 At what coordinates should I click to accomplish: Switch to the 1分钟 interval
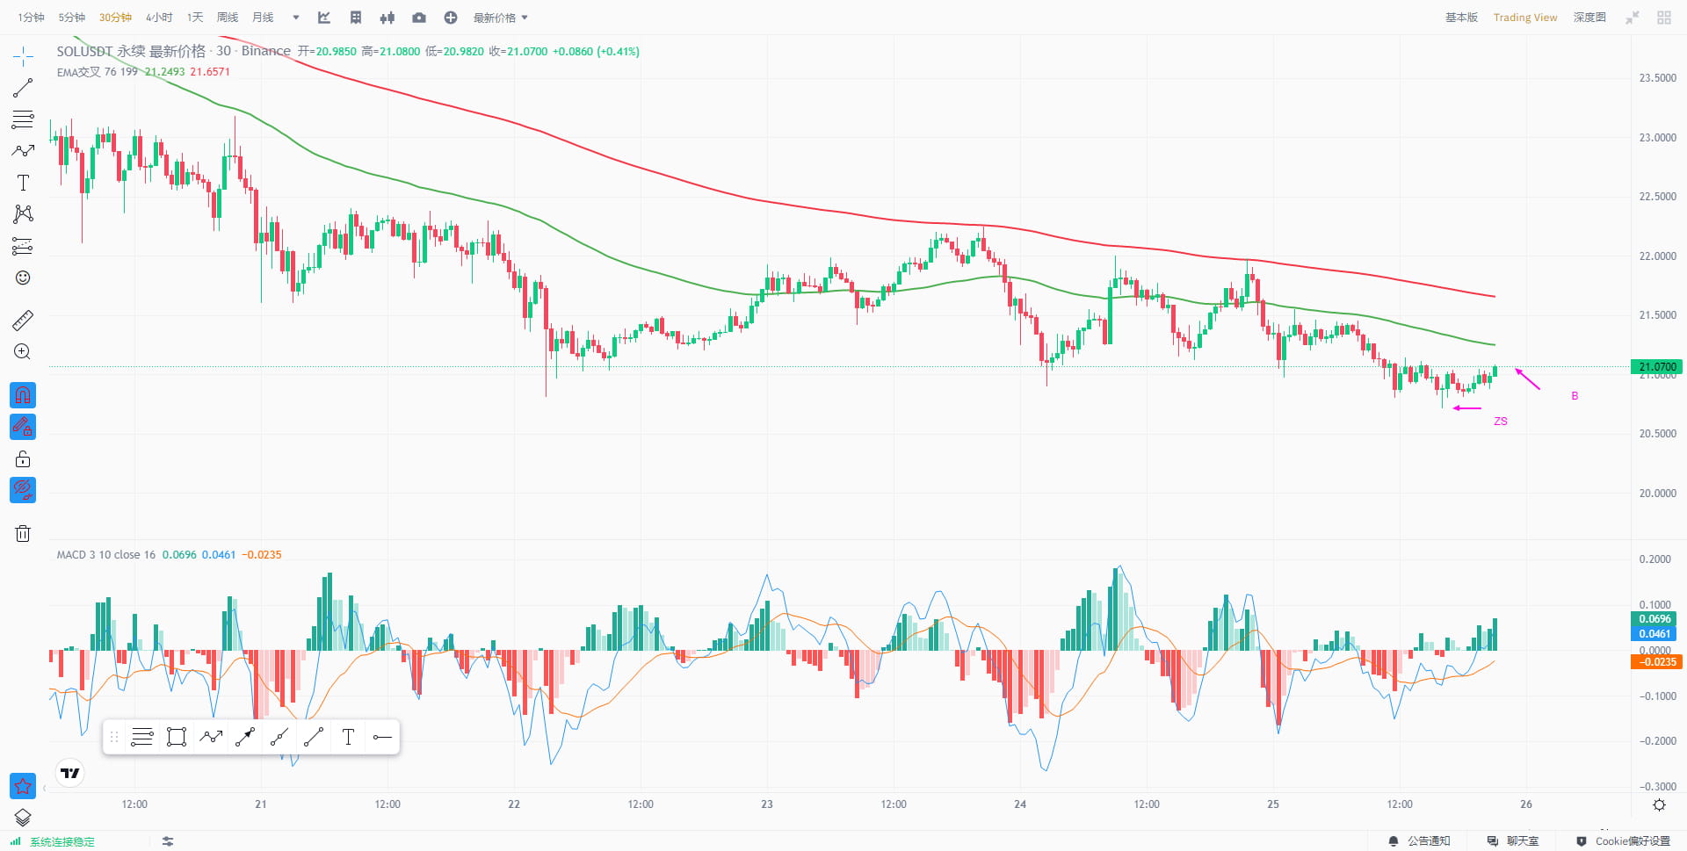(31, 18)
